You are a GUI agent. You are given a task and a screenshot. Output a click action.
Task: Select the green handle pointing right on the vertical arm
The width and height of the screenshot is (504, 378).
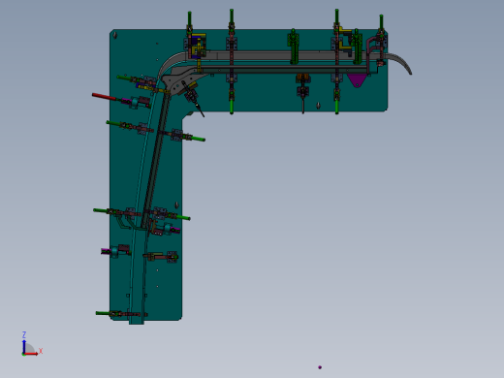coord(196,139)
